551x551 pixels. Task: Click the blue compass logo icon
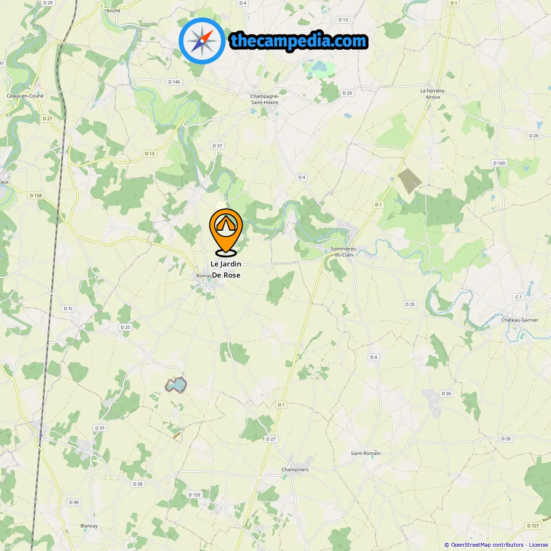point(202,41)
